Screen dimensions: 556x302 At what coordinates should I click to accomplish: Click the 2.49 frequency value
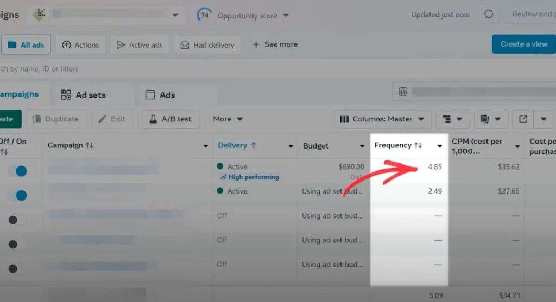pyautogui.click(x=435, y=191)
